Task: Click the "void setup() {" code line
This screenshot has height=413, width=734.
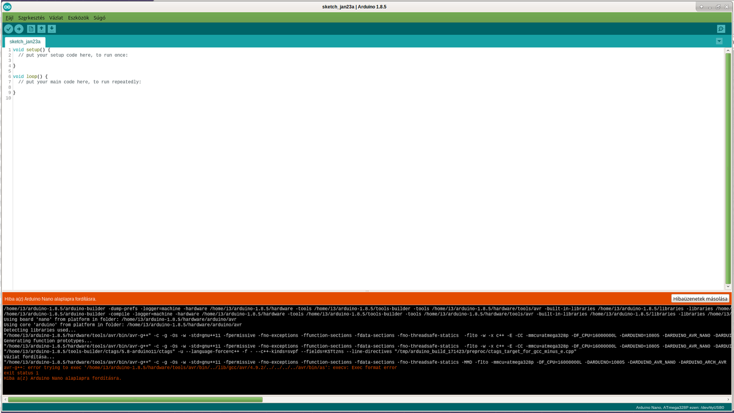Action: [32, 50]
